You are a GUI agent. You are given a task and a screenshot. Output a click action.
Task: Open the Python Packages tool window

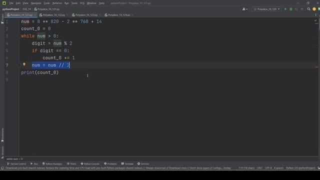tap(52, 163)
